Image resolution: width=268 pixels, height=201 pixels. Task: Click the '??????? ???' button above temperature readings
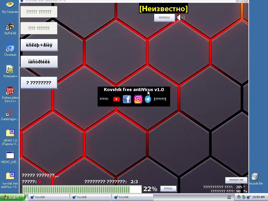(x=236, y=180)
